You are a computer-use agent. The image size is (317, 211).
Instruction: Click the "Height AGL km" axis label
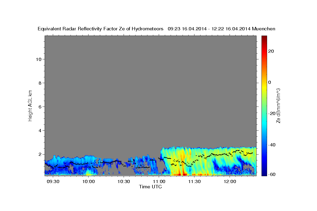click(x=30, y=105)
